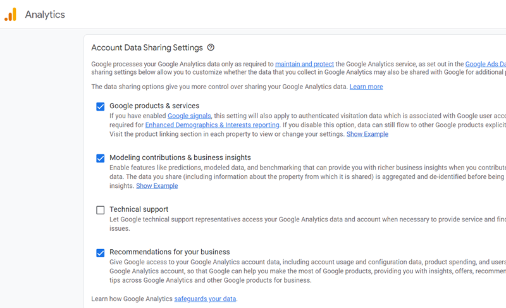Click the 'Analytics' title text
Screen dimensions: 506x308
pos(45,15)
